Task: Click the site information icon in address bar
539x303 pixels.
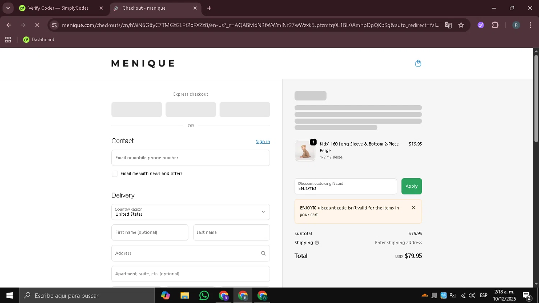Action: [54, 25]
